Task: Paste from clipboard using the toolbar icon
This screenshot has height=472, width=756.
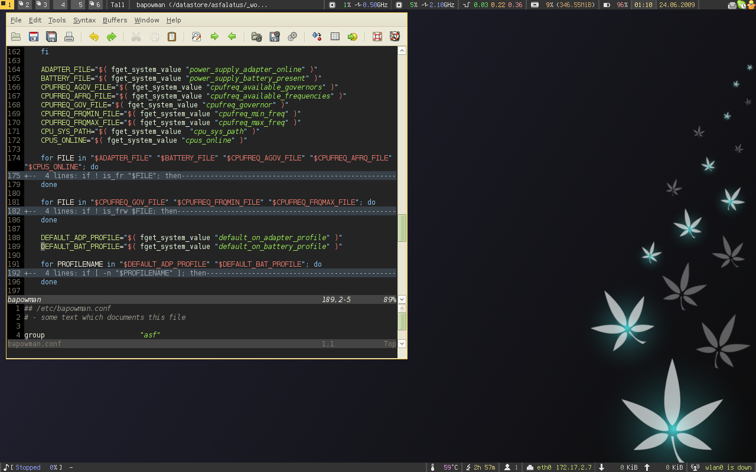Action: pyautogui.click(x=172, y=37)
